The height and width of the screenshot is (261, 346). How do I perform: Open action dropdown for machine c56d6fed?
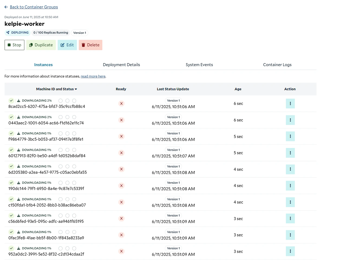click(290, 218)
